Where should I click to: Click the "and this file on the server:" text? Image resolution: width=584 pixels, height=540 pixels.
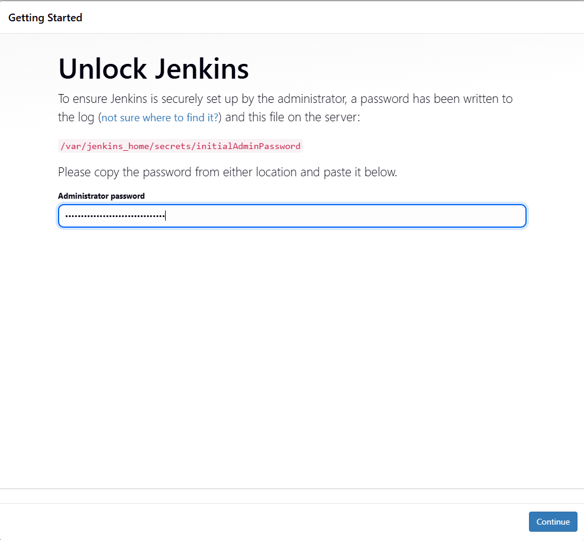pos(293,117)
